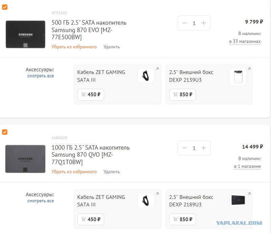
Task: Open external link arrow on second ZET GAMING cable card
Action: pos(157,194)
